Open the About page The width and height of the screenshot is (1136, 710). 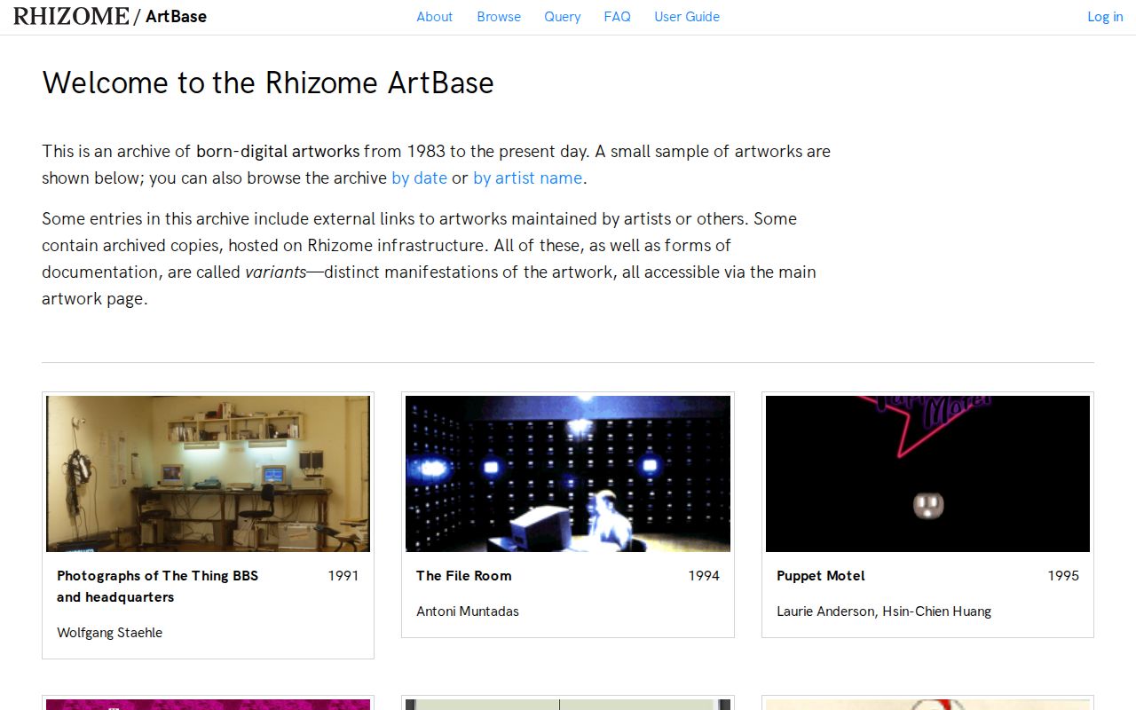pos(434,17)
